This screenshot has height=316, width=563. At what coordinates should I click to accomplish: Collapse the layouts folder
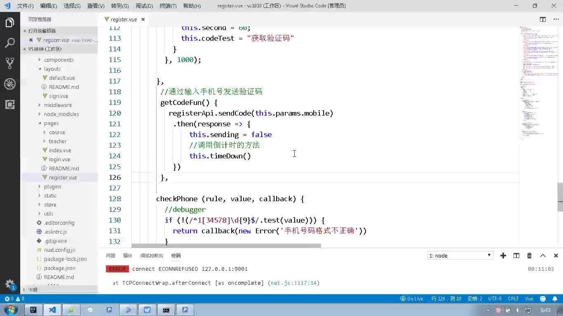click(x=59, y=69)
